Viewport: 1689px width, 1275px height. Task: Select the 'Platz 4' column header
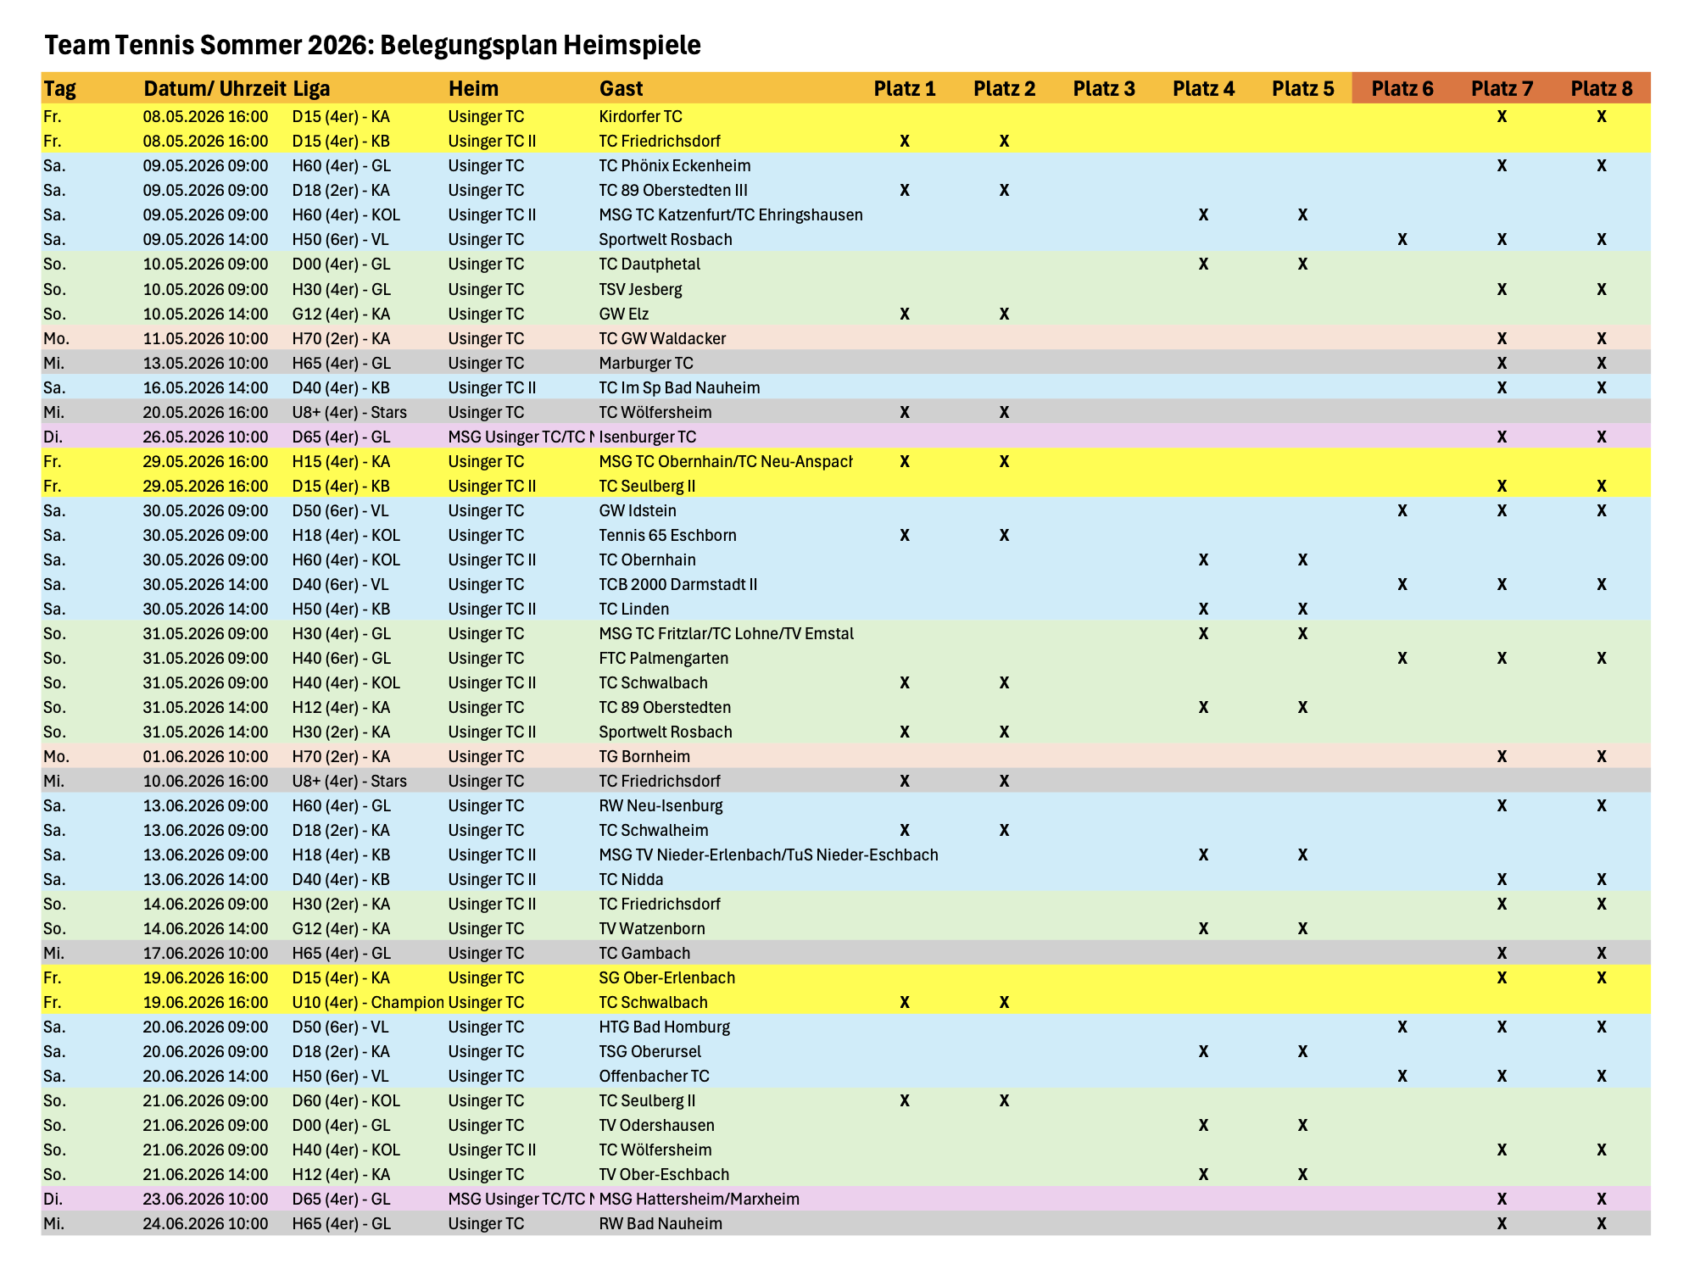[1203, 88]
